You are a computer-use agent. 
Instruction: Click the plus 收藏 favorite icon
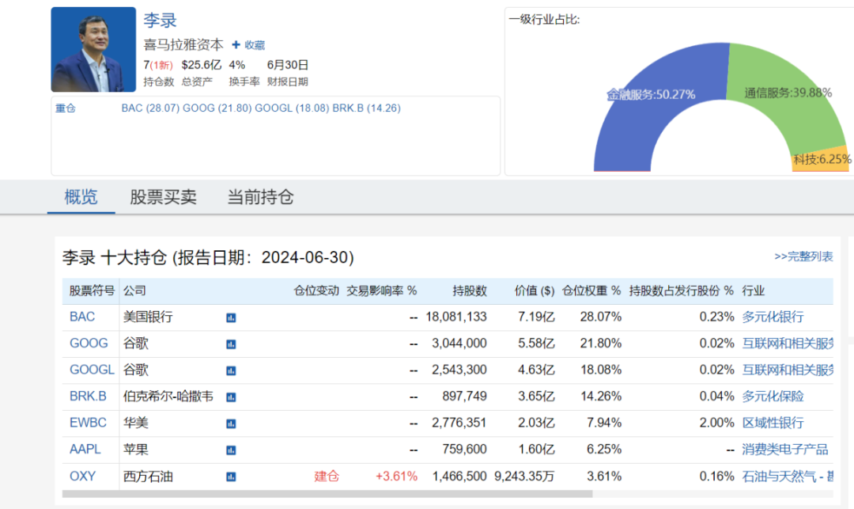coord(236,45)
